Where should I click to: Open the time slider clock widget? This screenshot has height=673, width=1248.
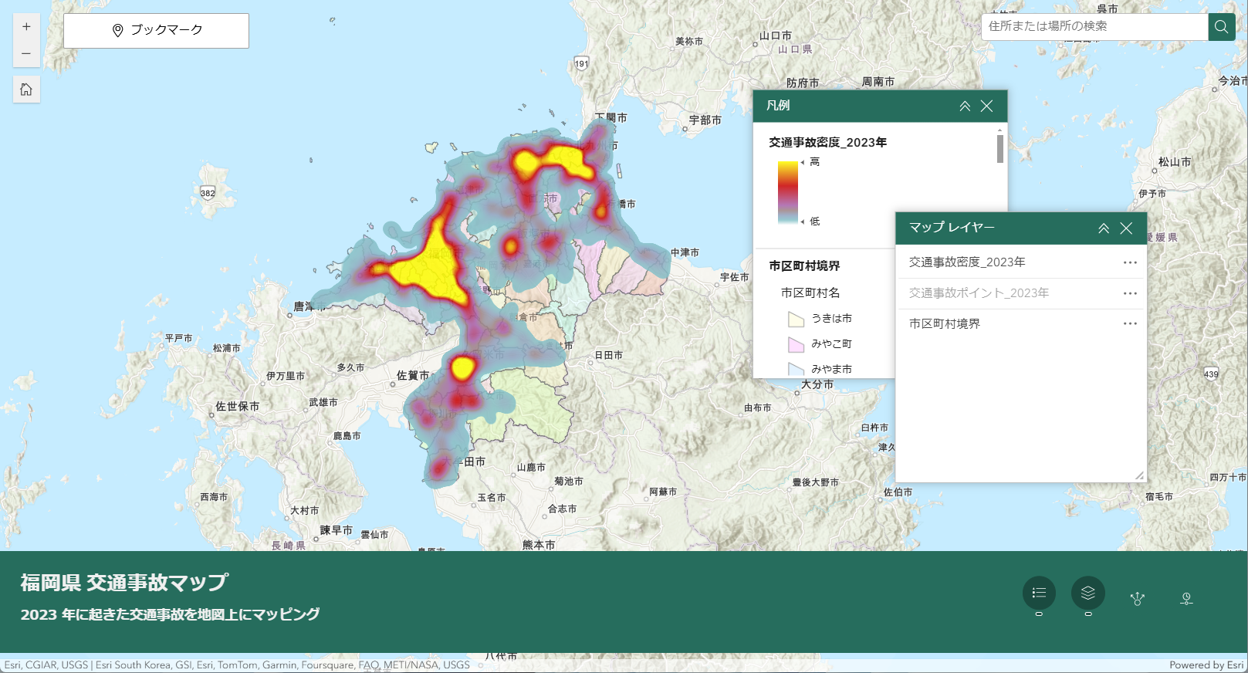[x=1186, y=598]
